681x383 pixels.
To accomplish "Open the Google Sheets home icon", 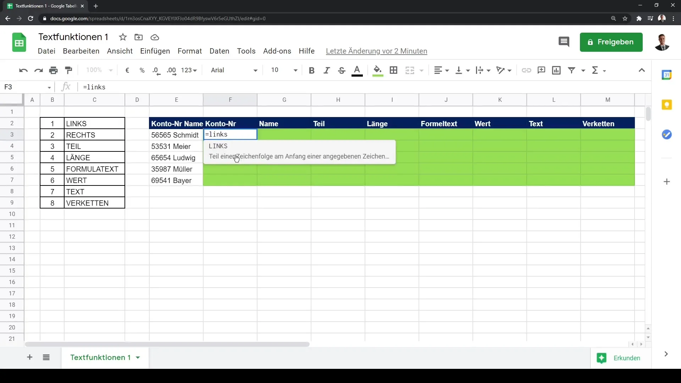I will pos(19,43).
